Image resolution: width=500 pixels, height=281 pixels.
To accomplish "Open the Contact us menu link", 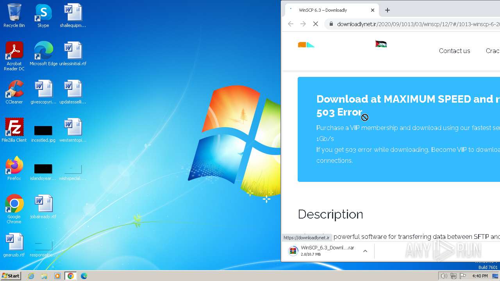I will 454,51.
